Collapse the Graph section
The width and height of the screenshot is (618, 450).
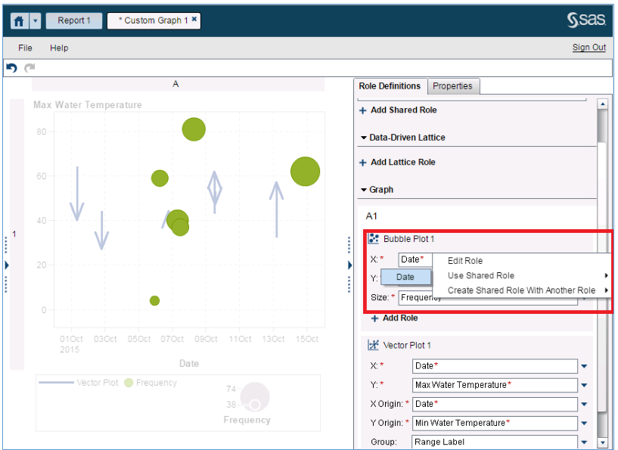coord(364,190)
